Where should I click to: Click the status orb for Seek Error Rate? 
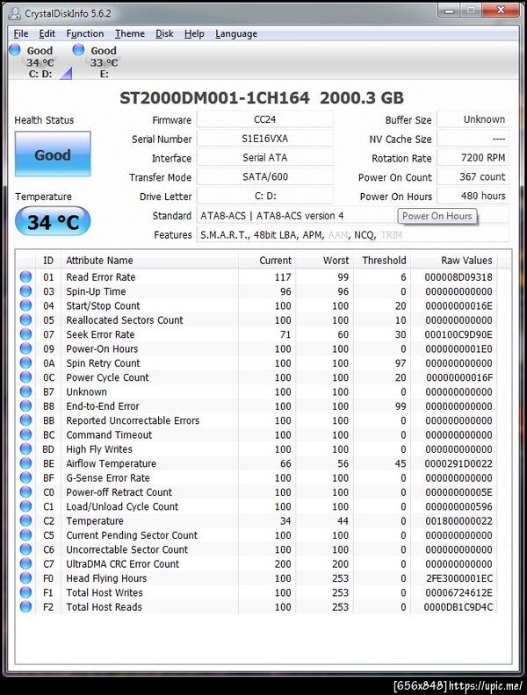[25, 334]
